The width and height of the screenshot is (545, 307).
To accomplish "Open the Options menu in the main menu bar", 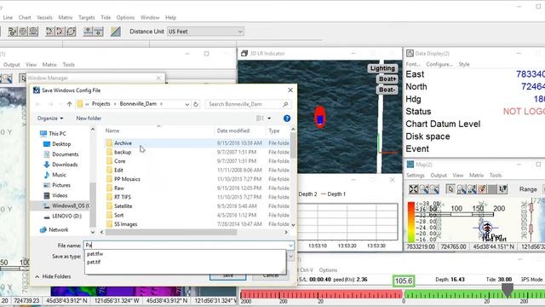I will click(125, 17).
